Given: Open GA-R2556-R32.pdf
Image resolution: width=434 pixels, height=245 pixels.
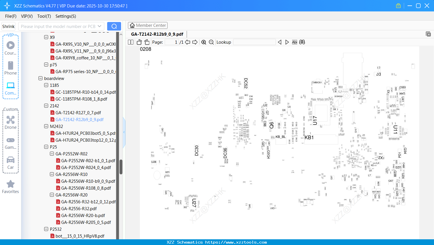Looking at the screenshot, I should click(x=79, y=208).
